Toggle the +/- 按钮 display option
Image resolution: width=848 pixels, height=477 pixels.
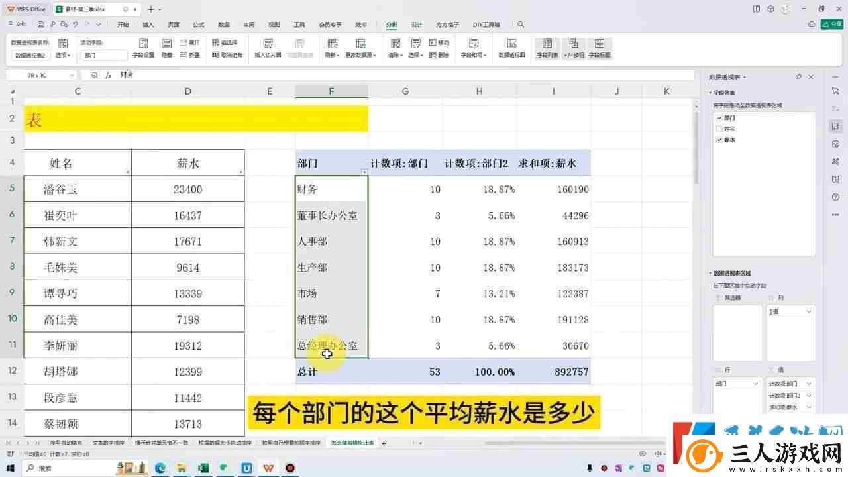click(574, 48)
